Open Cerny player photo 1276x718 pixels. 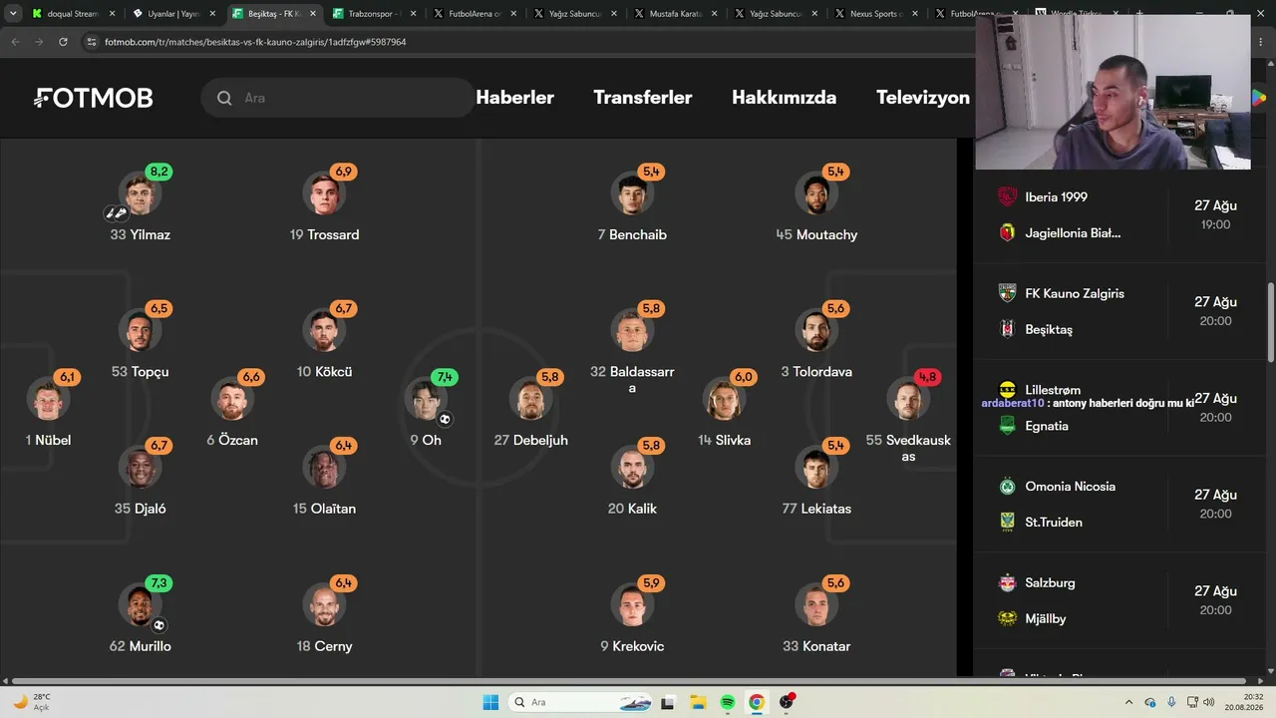click(x=324, y=605)
